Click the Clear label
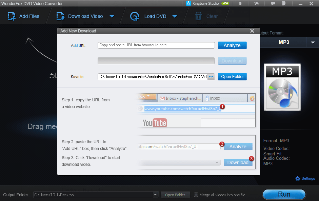This screenshot has width=319, height=201. coord(212,16)
